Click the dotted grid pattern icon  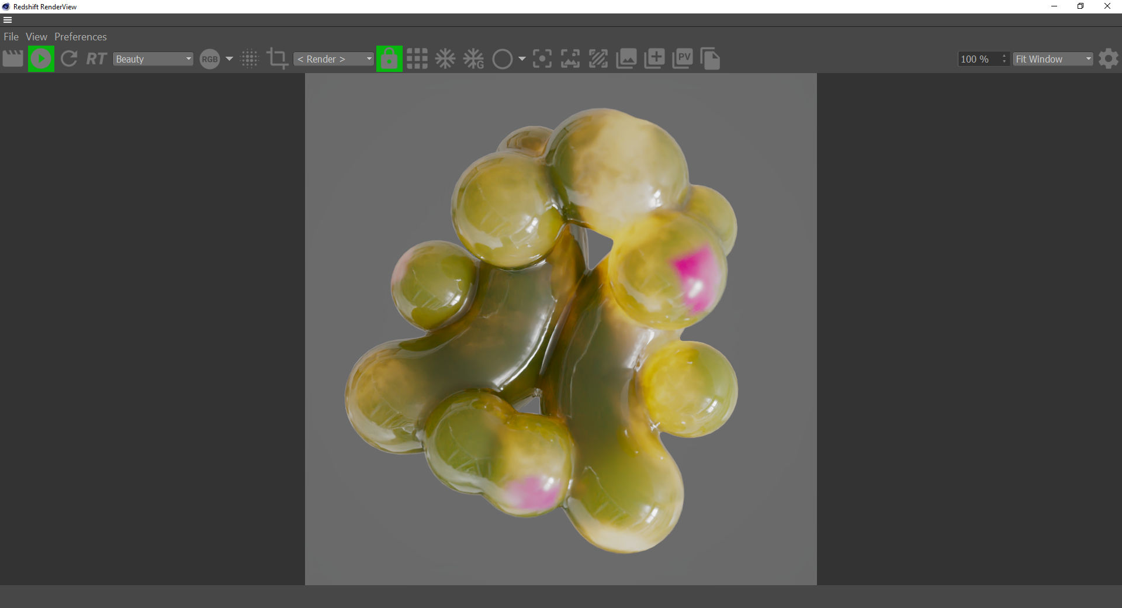[250, 59]
